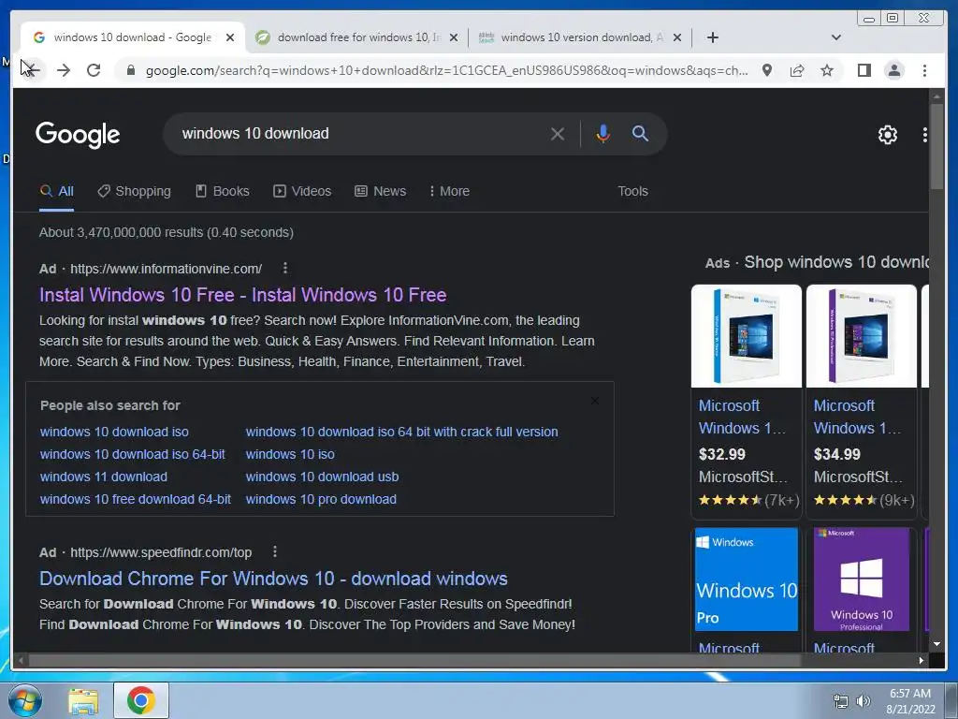Open the $32.99 Microsoft Windows product image
Screen dimensions: 958x719
pyautogui.click(x=746, y=336)
